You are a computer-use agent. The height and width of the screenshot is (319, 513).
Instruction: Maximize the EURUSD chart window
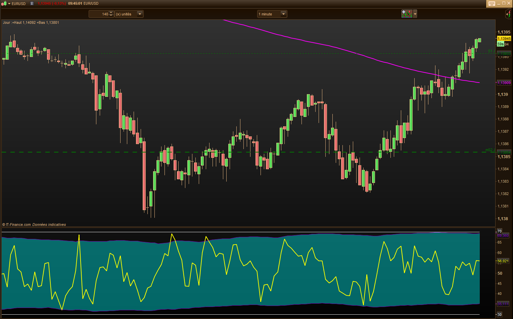504,3
